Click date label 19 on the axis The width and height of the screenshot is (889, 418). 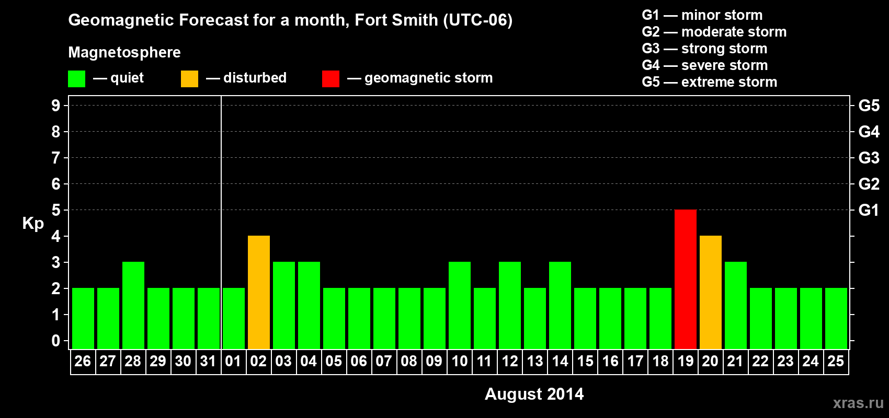click(686, 361)
